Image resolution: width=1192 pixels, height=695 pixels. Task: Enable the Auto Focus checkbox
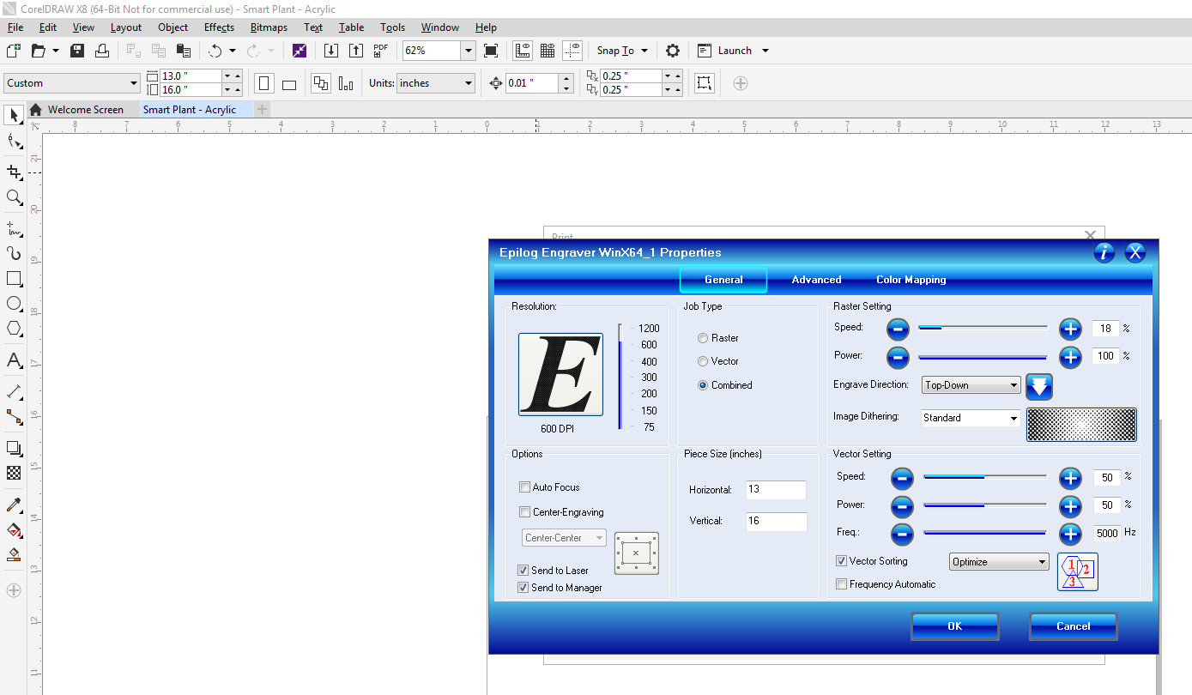(x=524, y=487)
